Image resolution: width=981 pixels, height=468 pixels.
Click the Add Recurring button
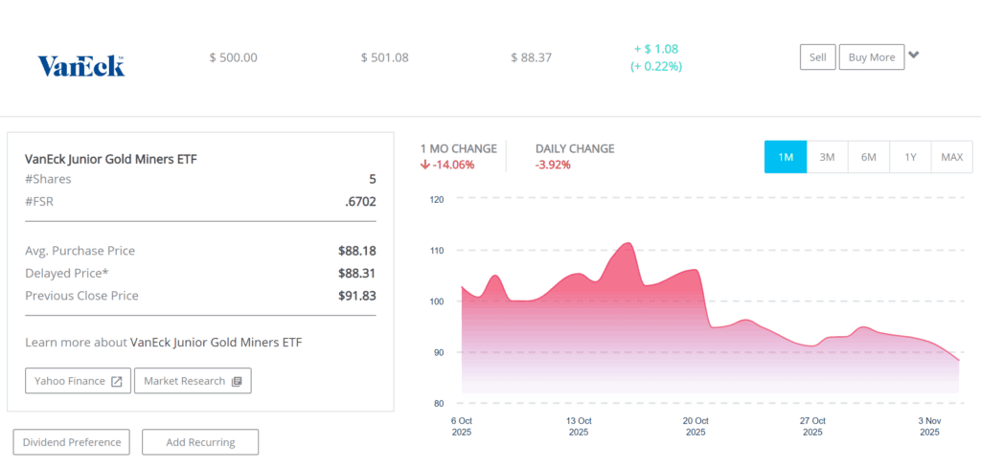pos(200,442)
